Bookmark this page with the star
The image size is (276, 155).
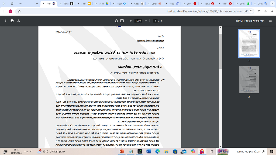tap(19, 11)
